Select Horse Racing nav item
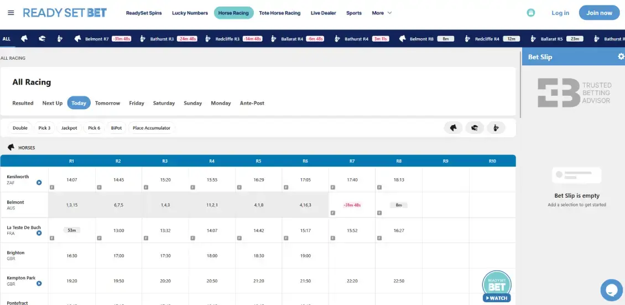 coord(233,13)
